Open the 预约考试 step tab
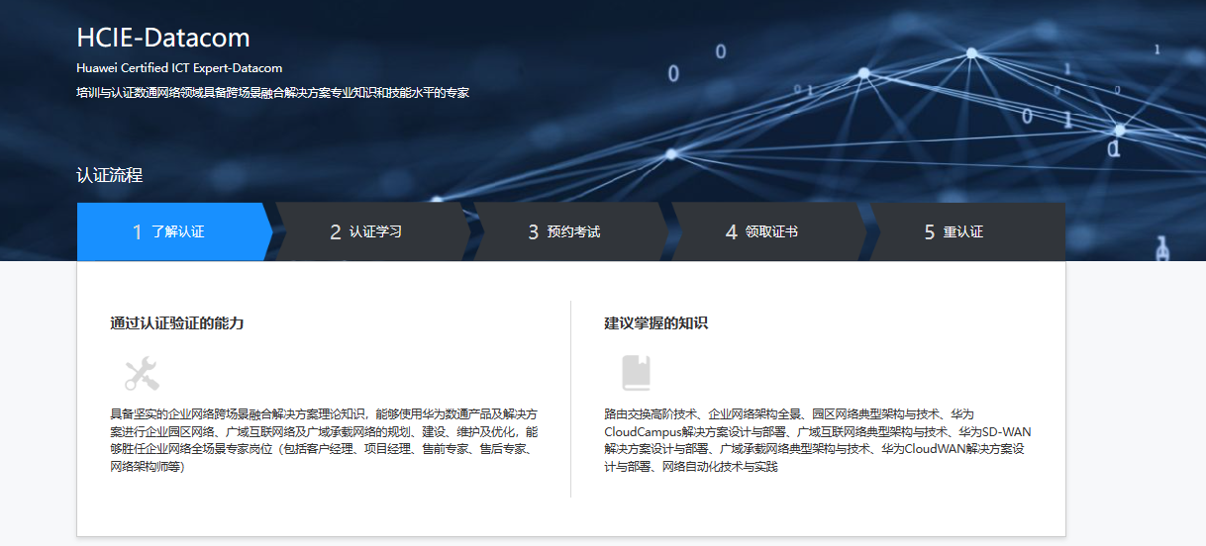This screenshot has height=546, width=1206. click(571, 232)
